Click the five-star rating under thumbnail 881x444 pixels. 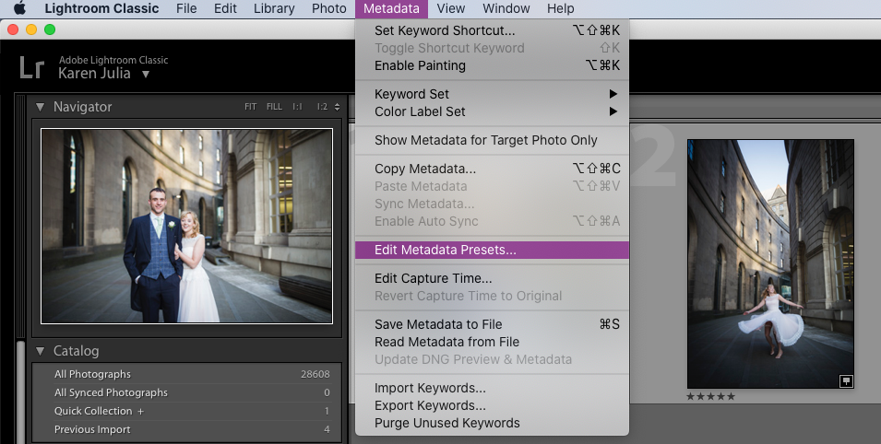(x=710, y=396)
